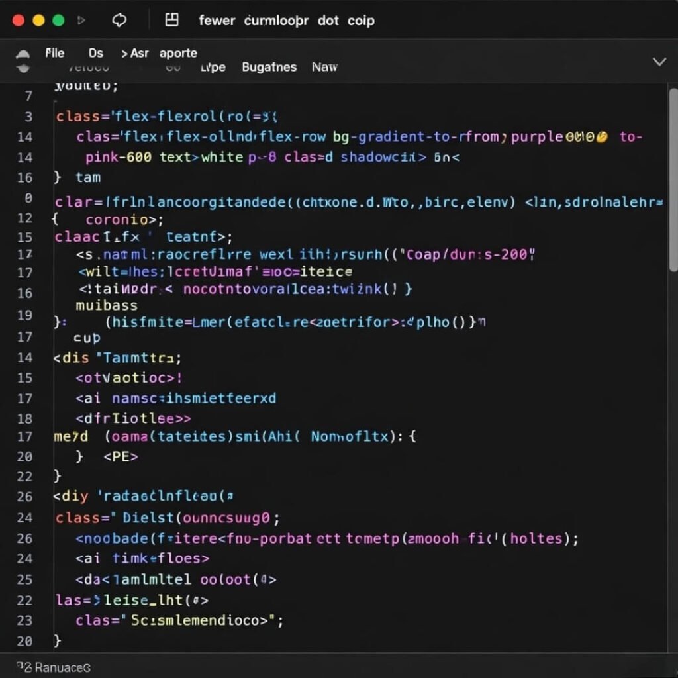Click the 'Naw' button
This screenshot has height=678, width=678.
pyautogui.click(x=324, y=67)
